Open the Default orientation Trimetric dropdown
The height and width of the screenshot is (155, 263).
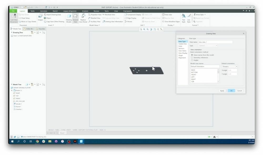click(236, 66)
